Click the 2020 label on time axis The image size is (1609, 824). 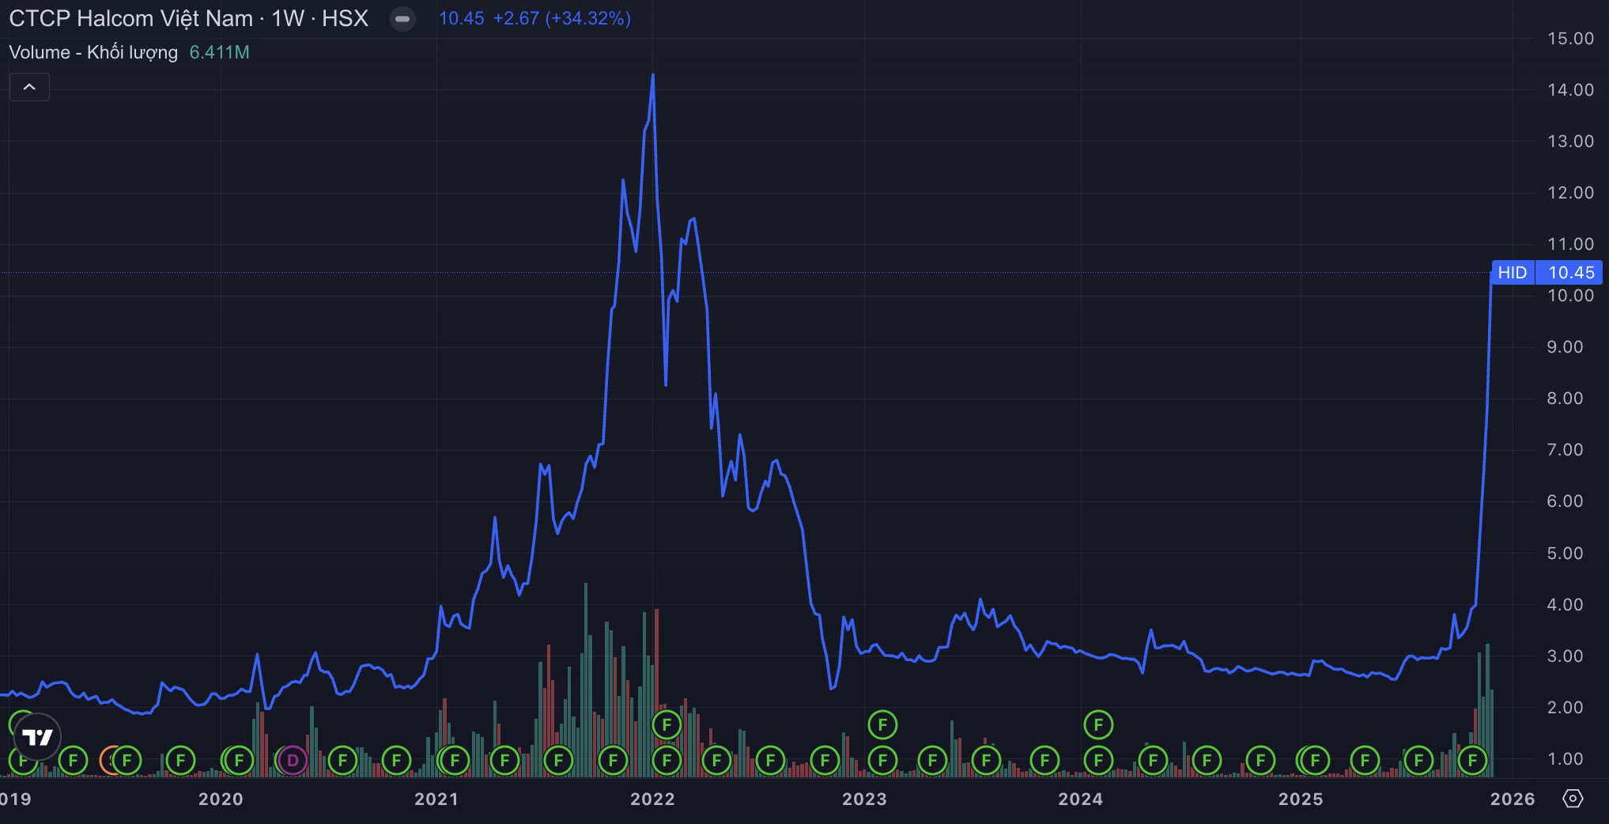click(x=221, y=799)
